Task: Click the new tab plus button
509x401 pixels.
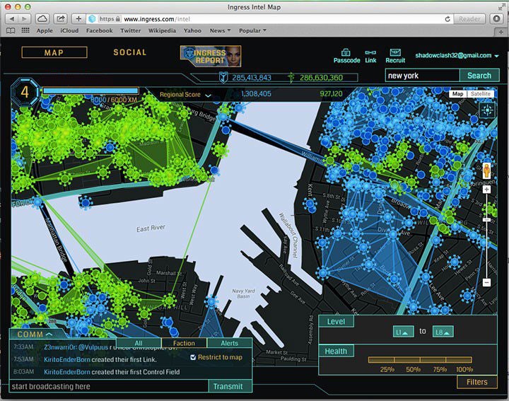Action: (501, 32)
